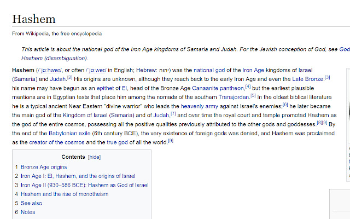The image size is (350, 219).
Task: Click the second IPA pronunciation after 'or often'
Action: tap(96, 70)
